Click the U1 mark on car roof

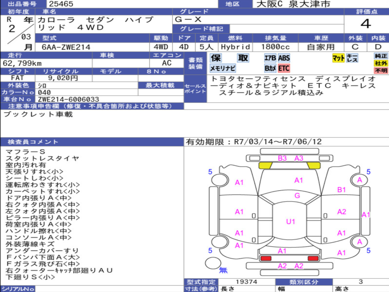(291, 222)
